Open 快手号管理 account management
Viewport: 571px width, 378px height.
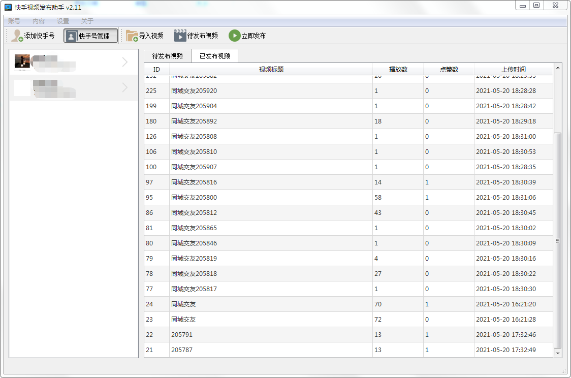(90, 36)
